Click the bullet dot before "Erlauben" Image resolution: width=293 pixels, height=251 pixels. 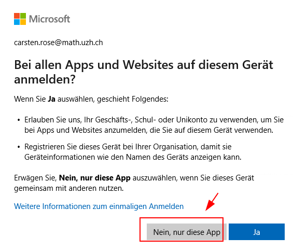coord(19,120)
